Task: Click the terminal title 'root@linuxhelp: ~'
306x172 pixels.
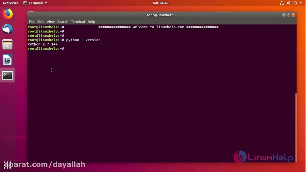Action: pyautogui.click(x=162, y=15)
